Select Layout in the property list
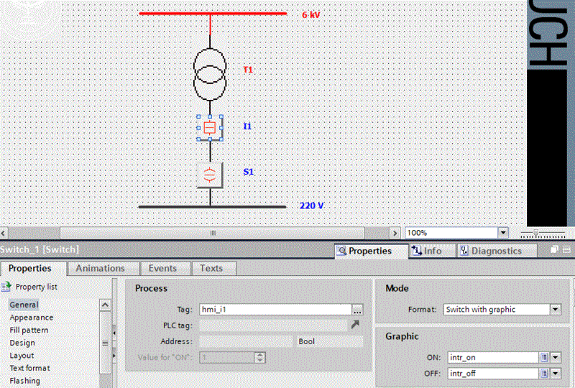Screen dimensions: 575x388 pyautogui.click(x=22, y=356)
